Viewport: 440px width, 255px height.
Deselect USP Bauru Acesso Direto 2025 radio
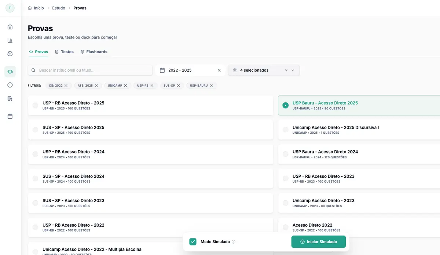click(285, 105)
